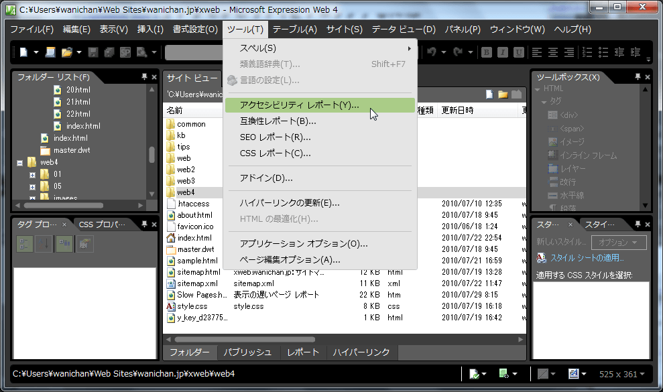Align text left in toolbar
Image resolution: width=663 pixels, height=392 pixels.
pos(536,52)
